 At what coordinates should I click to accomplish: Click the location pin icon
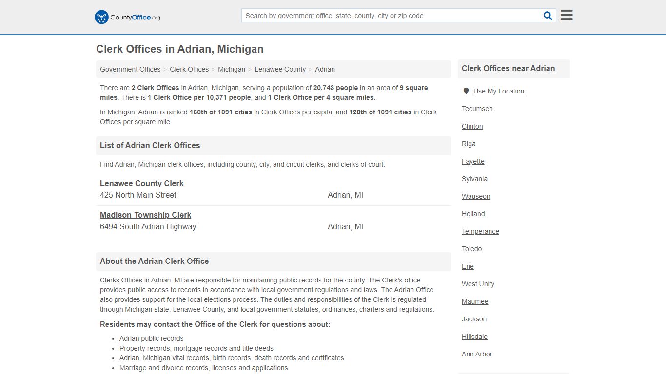466,91
